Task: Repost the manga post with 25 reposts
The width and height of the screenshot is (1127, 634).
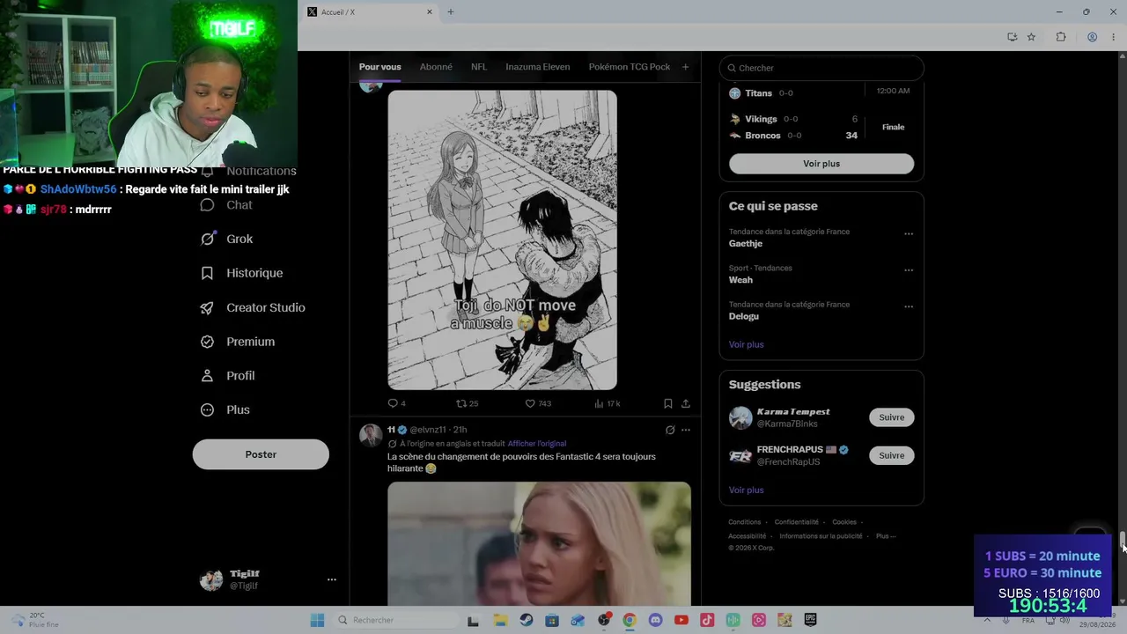Action: click(x=467, y=403)
